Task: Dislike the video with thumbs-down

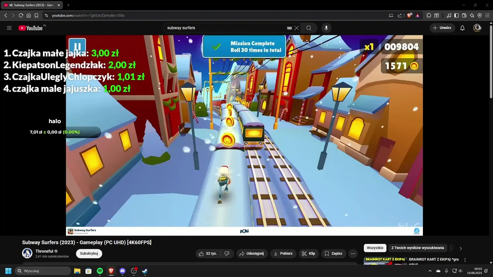Action: click(x=227, y=254)
